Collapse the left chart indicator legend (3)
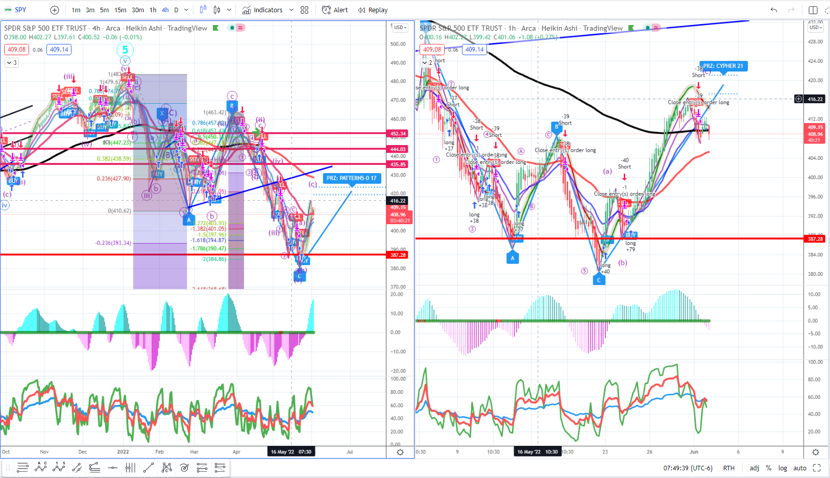This screenshot has height=478, width=830. (12, 62)
